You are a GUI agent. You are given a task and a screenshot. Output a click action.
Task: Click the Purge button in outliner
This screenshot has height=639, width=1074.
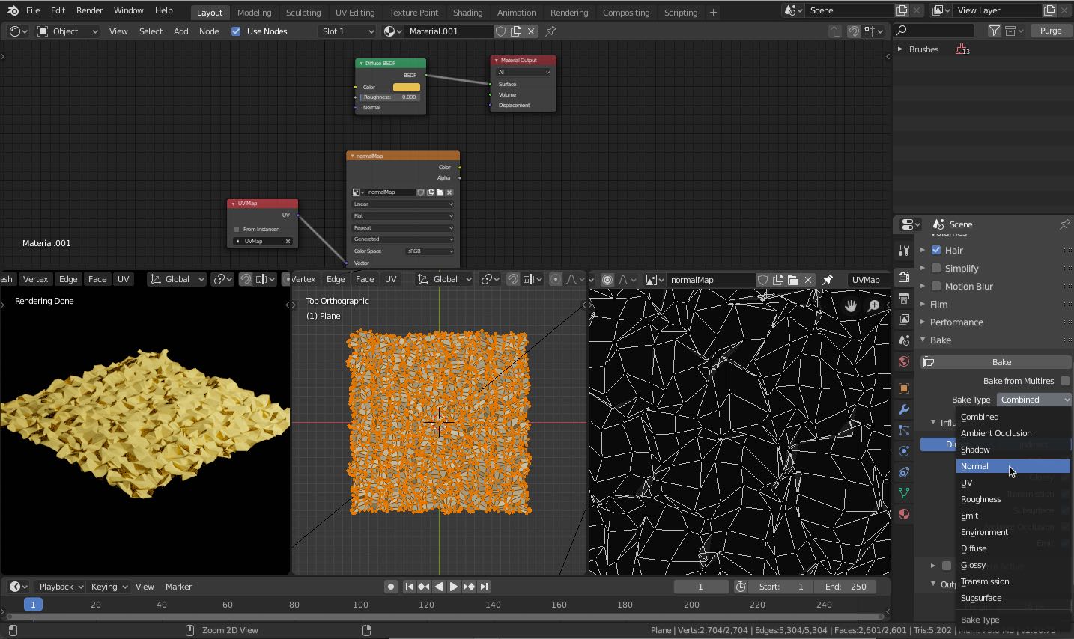[1051, 31]
